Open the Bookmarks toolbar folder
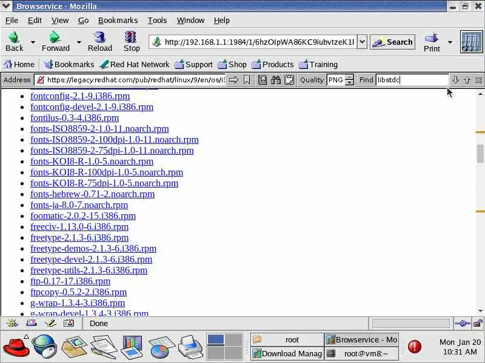The width and height of the screenshot is (485, 363). [x=69, y=64]
